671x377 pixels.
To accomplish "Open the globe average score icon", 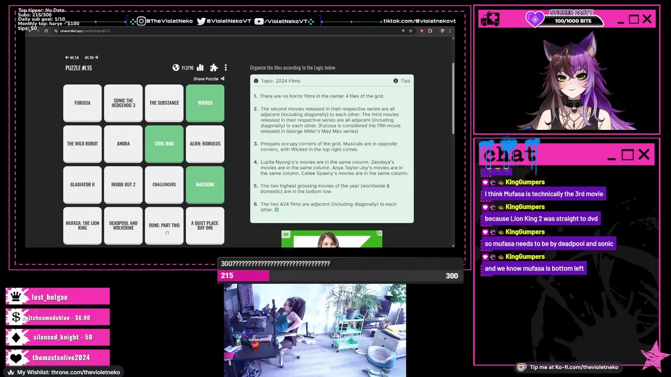I will click(x=176, y=68).
